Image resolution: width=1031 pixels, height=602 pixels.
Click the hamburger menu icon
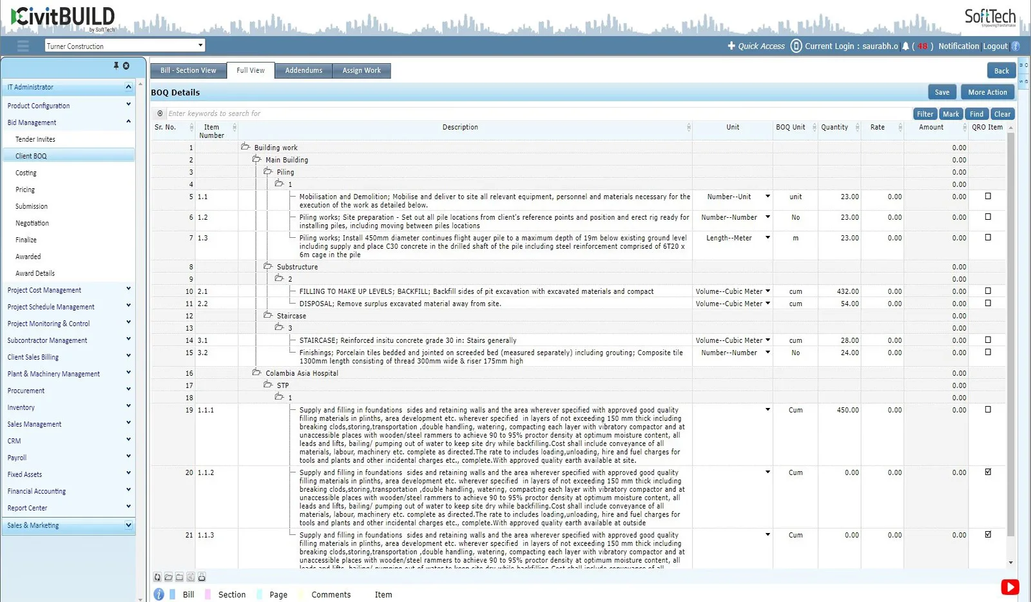coord(23,46)
